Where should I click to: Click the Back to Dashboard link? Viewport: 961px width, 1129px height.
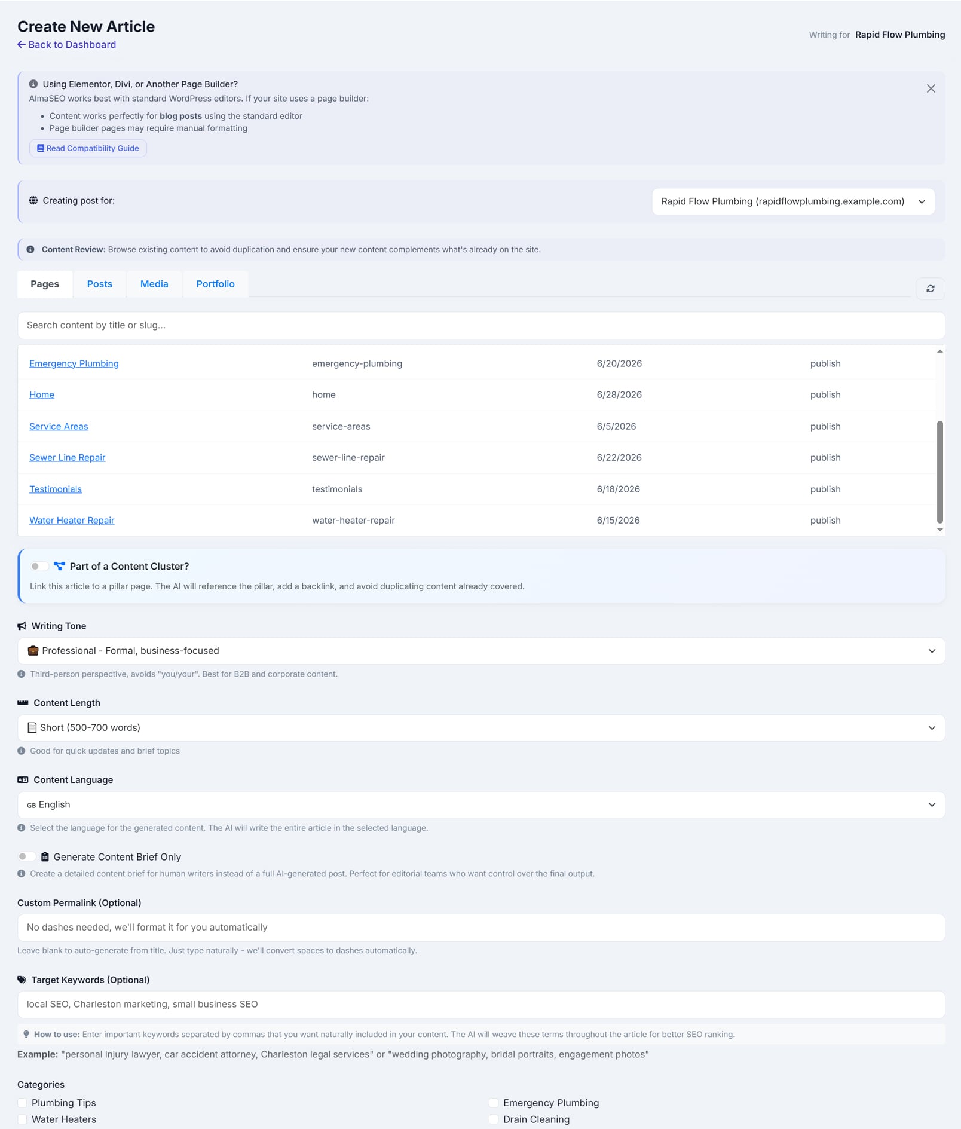[x=66, y=45]
